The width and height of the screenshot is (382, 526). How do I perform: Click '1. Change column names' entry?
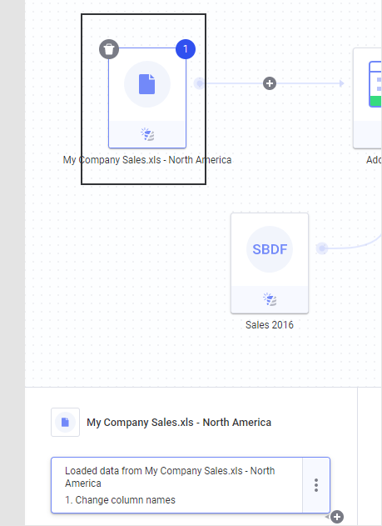pyautogui.click(x=120, y=500)
